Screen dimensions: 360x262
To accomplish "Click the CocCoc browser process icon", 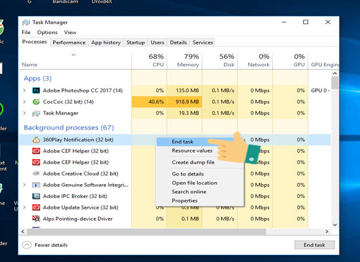I will pyautogui.click(x=36, y=102).
